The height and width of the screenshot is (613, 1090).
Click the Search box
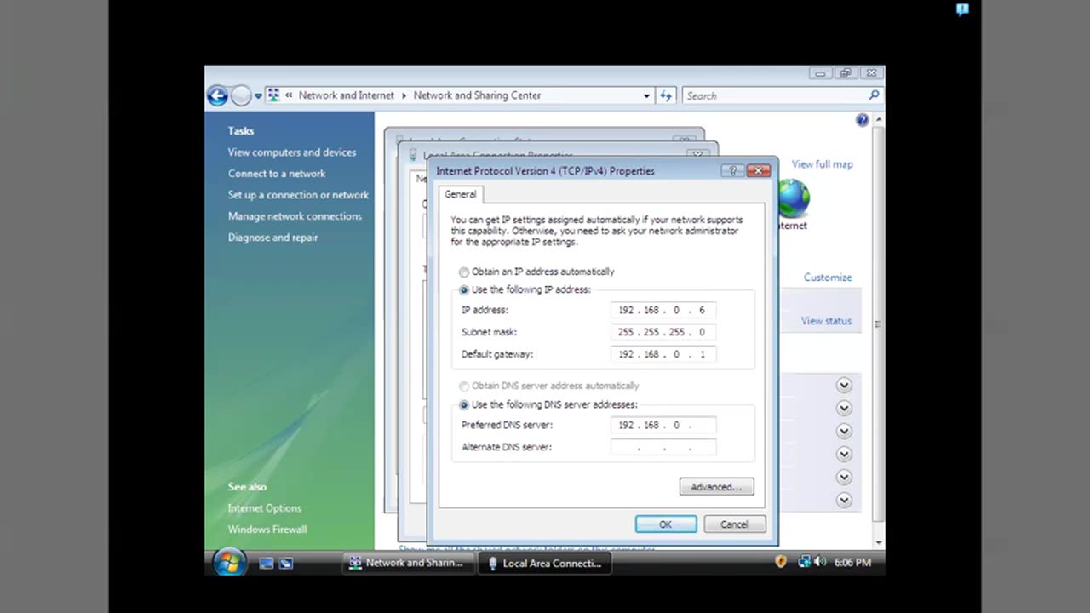click(775, 95)
